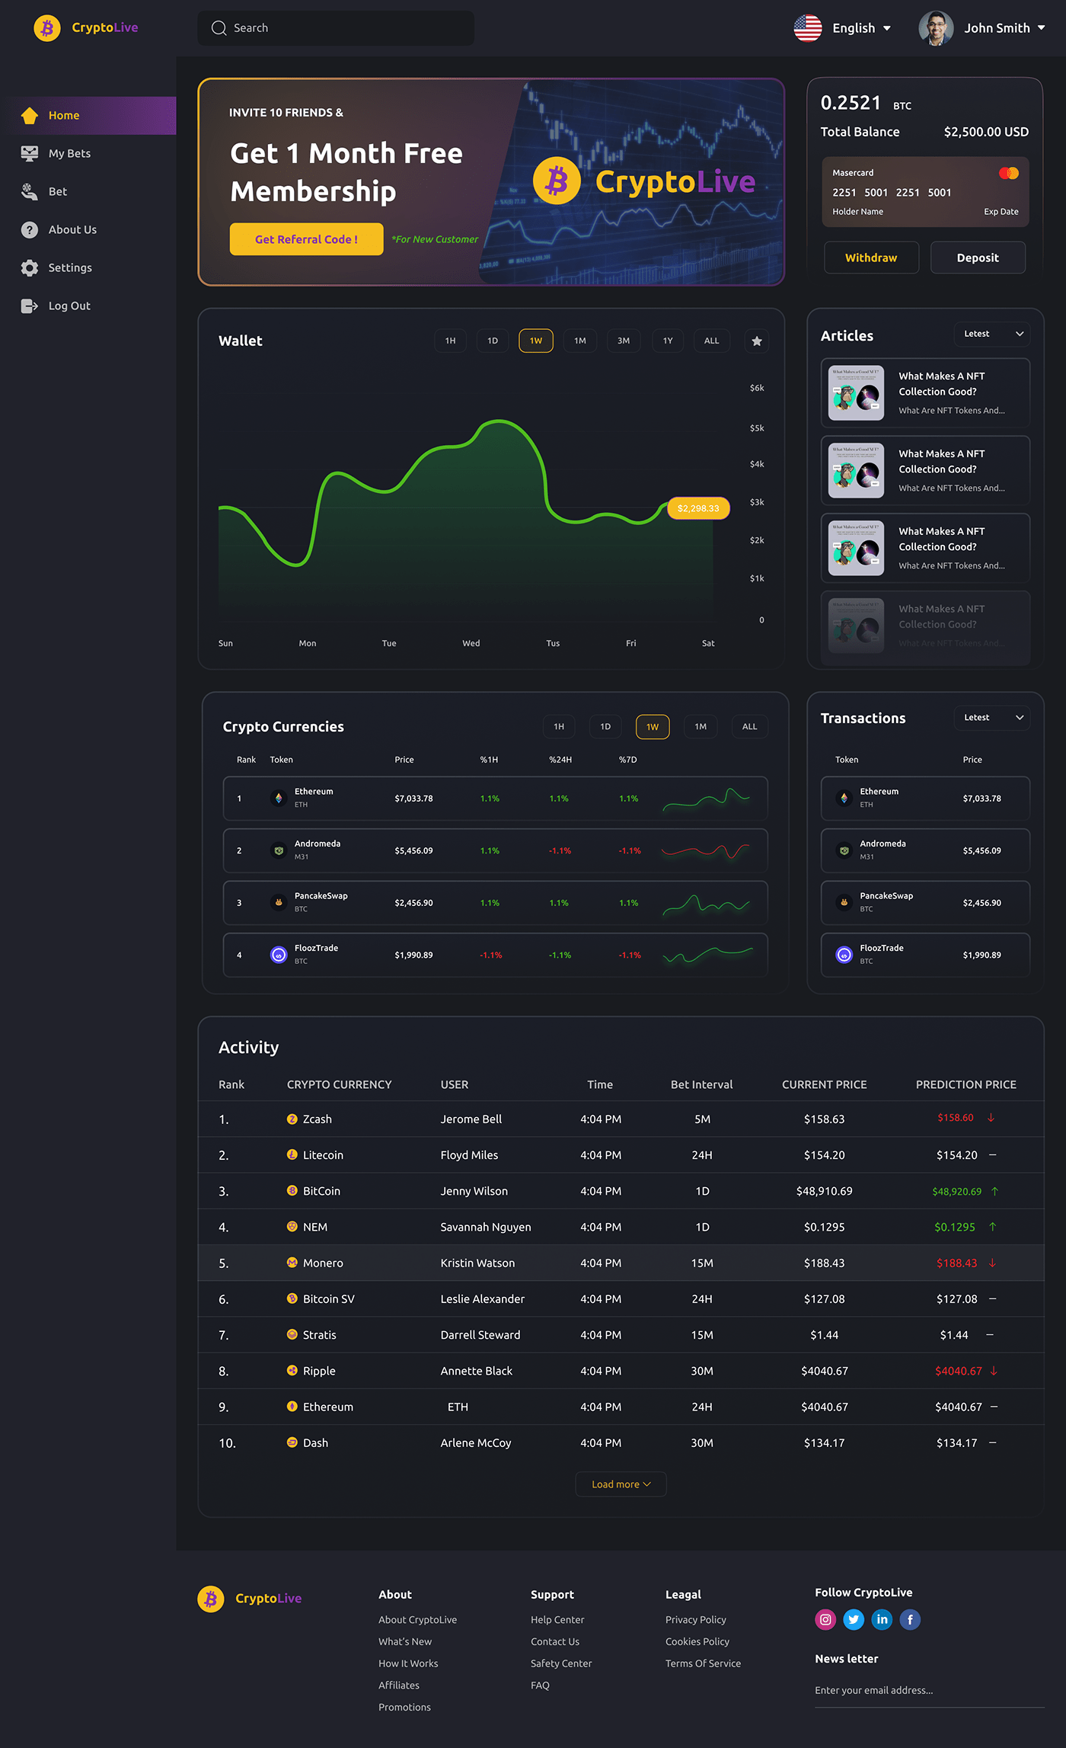Click the FloozTrade token icon in Crypto Currencies
The height and width of the screenshot is (1748, 1066).
279,955
